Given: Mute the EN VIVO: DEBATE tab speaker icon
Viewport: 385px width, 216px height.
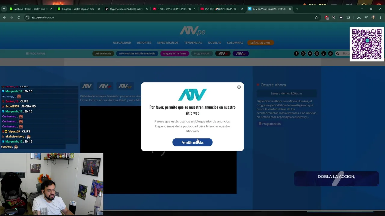Looking at the screenshot, I should (189, 9).
